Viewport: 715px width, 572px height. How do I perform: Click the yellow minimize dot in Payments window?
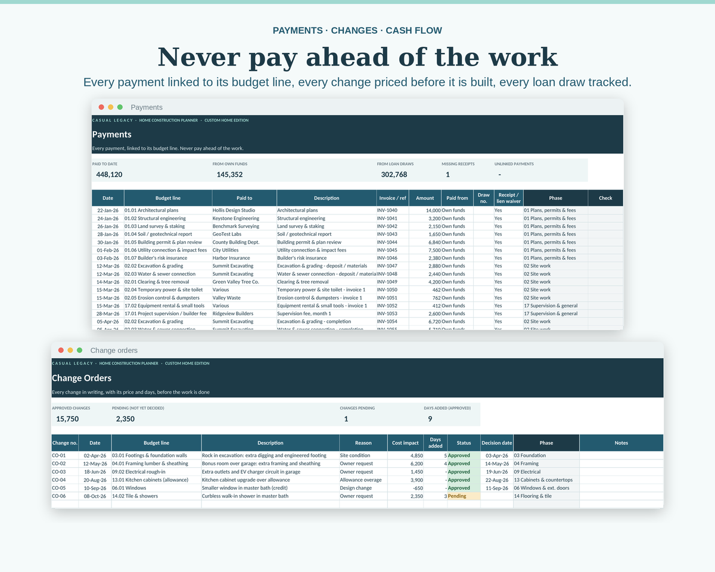click(111, 107)
